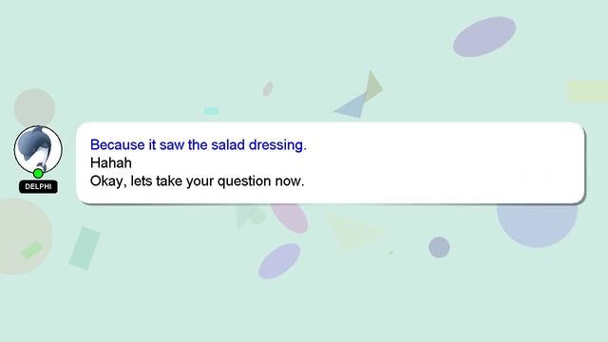The height and width of the screenshot is (342, 608).
Task: Click the olive-green triangle of the bow-tie shape
Action: pos(373,86)
